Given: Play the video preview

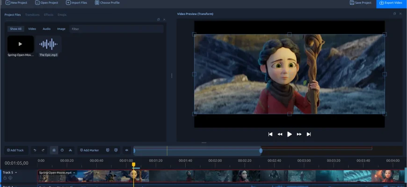Looking at the screenshot, I should coord(290,134).
